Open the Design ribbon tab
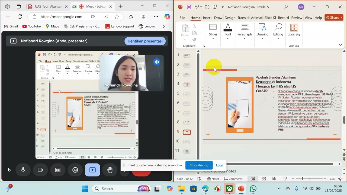The image size is (347, 195). tap(230, 18)
